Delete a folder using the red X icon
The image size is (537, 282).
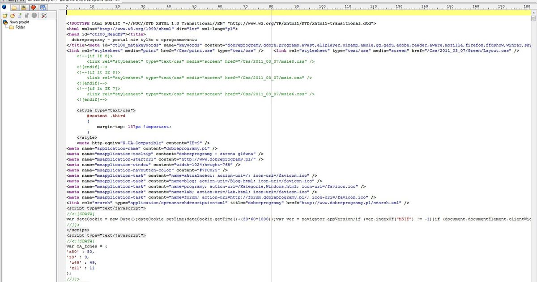(13, 15)
